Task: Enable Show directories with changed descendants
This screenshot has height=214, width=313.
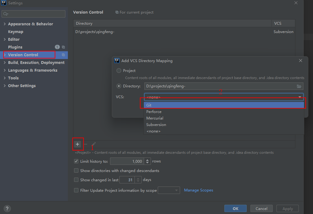Action: pyautogui.click(x=76, y=170)
